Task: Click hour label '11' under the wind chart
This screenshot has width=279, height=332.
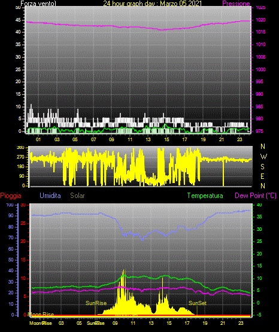Action: pyautogui.click(x=130, y=139)
